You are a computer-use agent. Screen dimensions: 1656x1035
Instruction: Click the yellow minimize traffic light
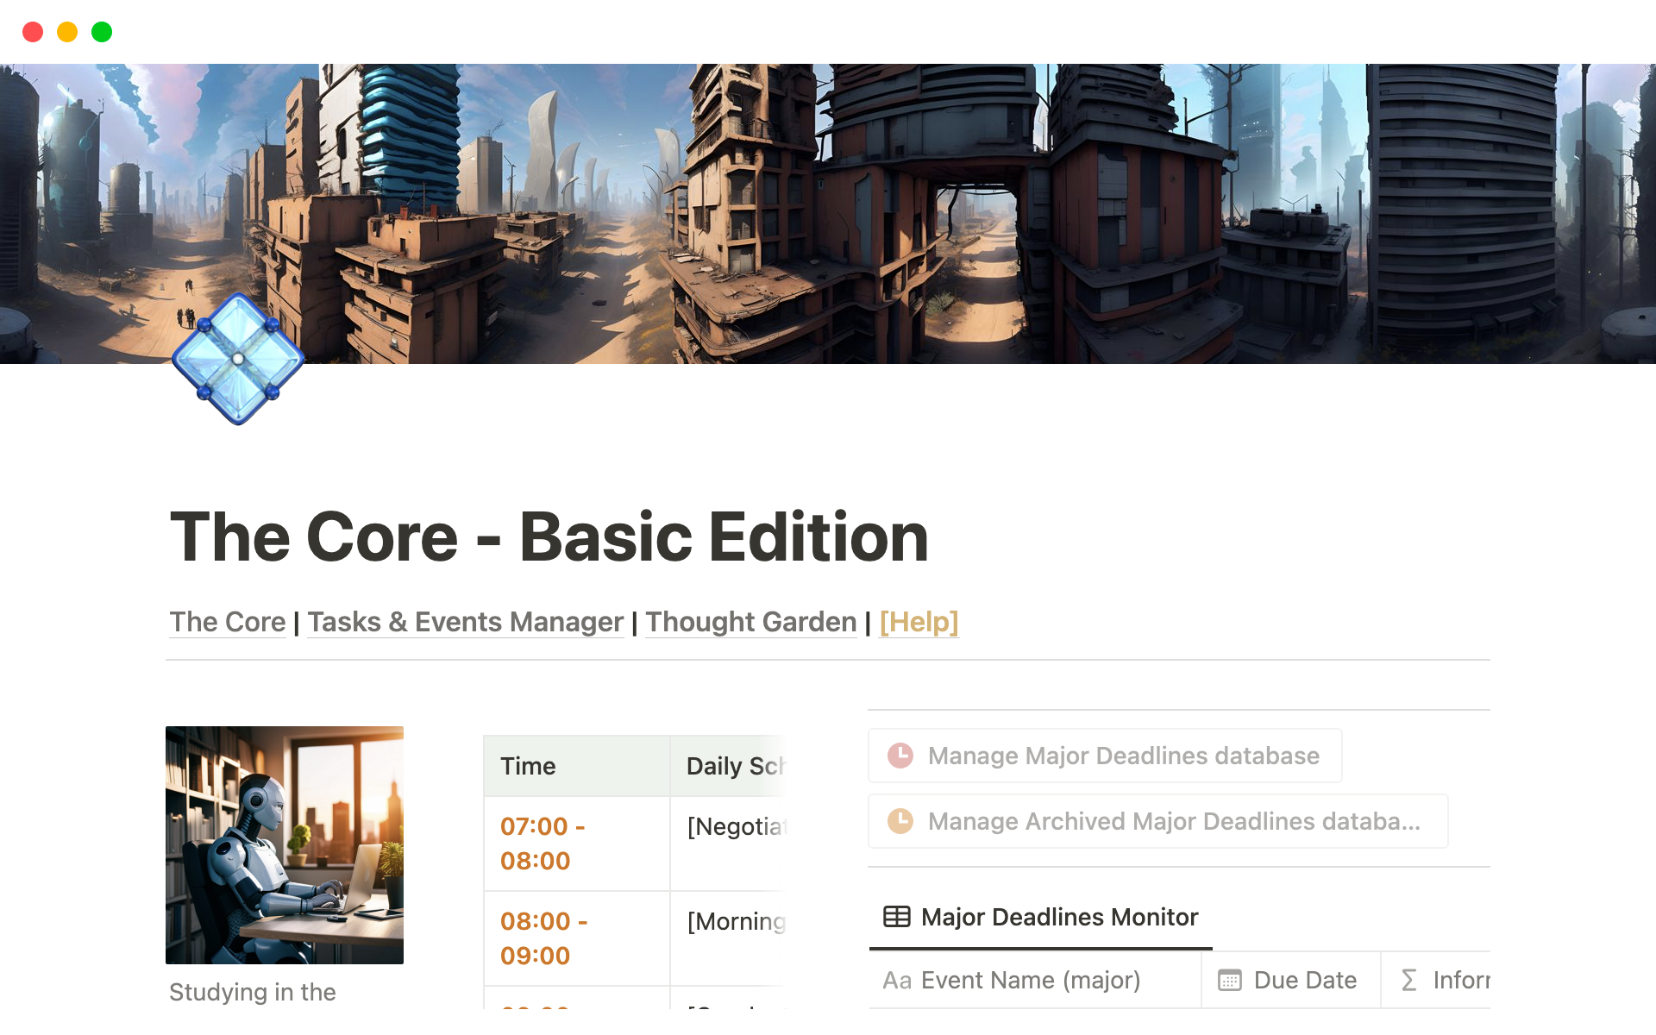[66, 31]
